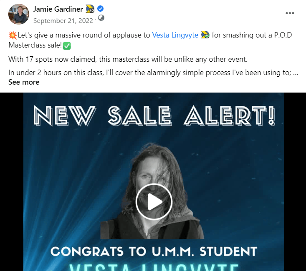Image resolution: width=306 pixels, height=271 pixels.
Task: Click the black left margin of the video
Action: 12,182
